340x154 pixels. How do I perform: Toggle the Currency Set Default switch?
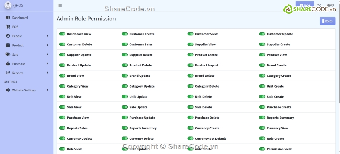[x=190, y=138]
